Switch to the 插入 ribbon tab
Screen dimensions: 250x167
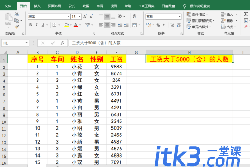point(37,6)
